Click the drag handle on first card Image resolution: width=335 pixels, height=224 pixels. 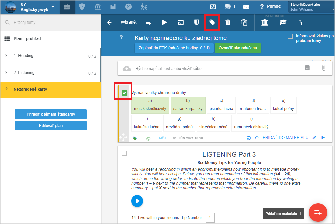pyautogui.click(x=123, y=137)
